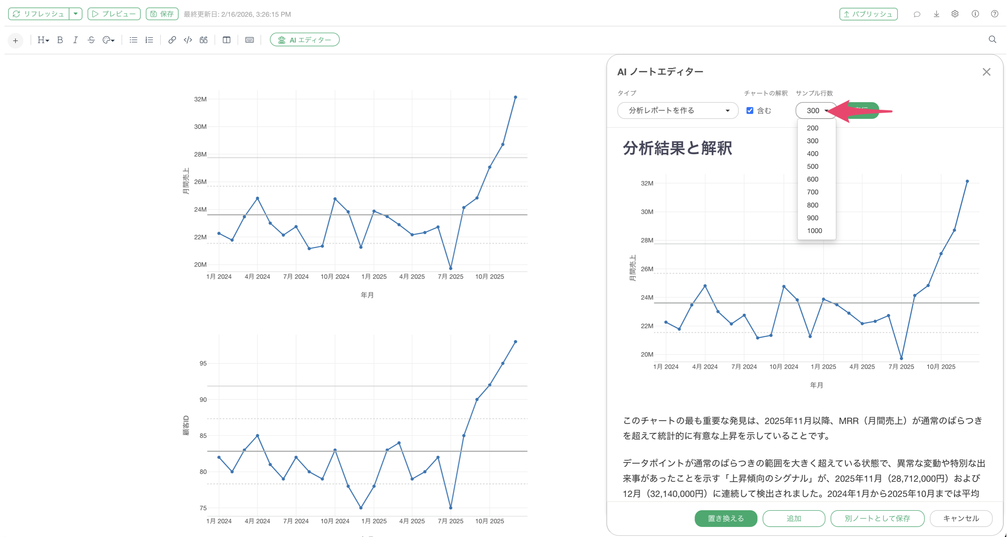Screen dimensions: 1007x537
Task: Insert a code block
Action: (188, 40)
